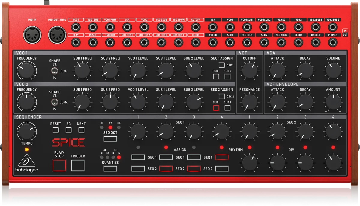
Task: Click the VCF ENVELOPE AMOUNT knob
Action: [x=333, y=102]
